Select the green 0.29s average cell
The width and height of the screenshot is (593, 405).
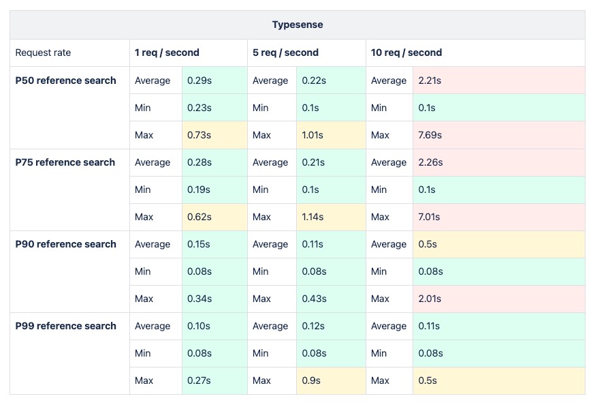pos(214,80)
